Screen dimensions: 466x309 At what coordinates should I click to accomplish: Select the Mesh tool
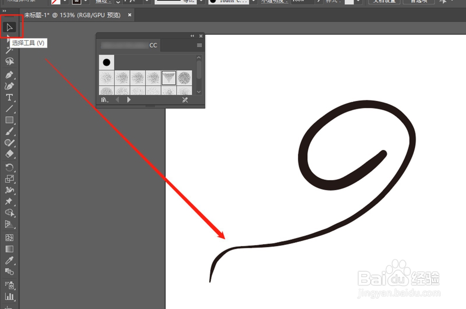click(9, 237)
